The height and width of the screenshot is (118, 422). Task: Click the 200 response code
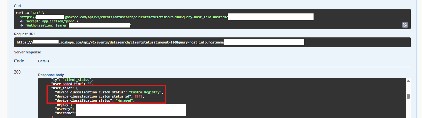click(17, 72)
